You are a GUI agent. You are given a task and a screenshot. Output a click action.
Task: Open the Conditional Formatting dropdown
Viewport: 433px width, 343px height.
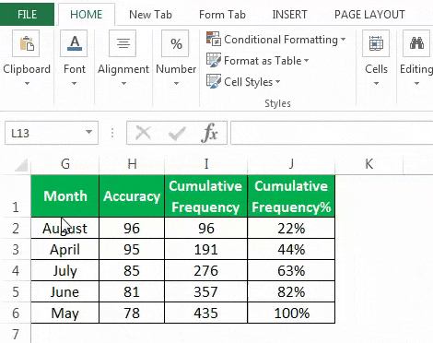coord(276,40)
